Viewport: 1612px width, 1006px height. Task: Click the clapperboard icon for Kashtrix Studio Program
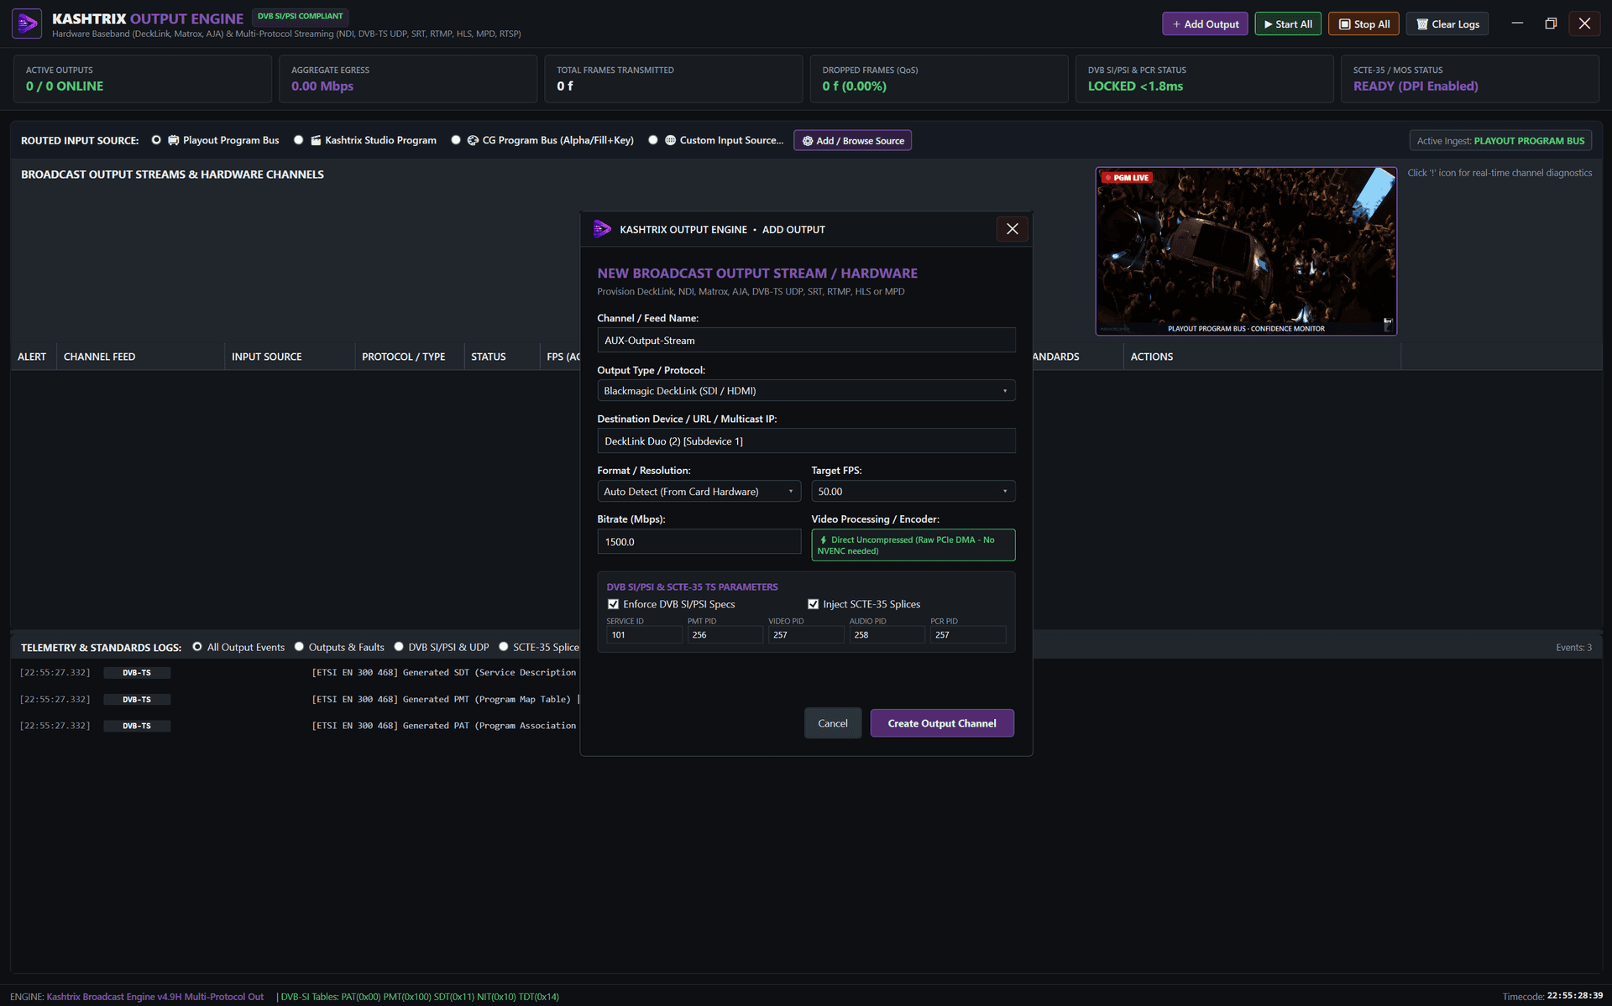click(x=316, y=140)
